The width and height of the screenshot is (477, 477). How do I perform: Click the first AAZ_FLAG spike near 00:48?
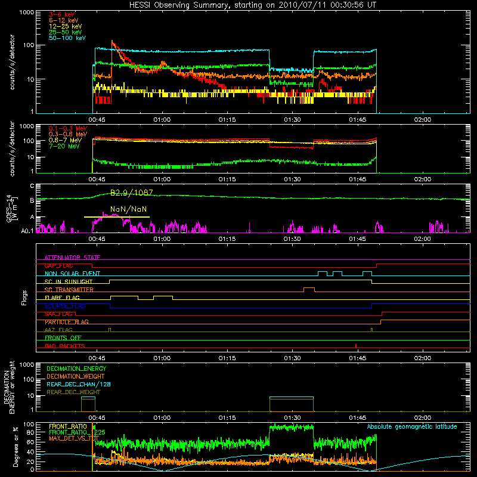(x=110, y=330)
